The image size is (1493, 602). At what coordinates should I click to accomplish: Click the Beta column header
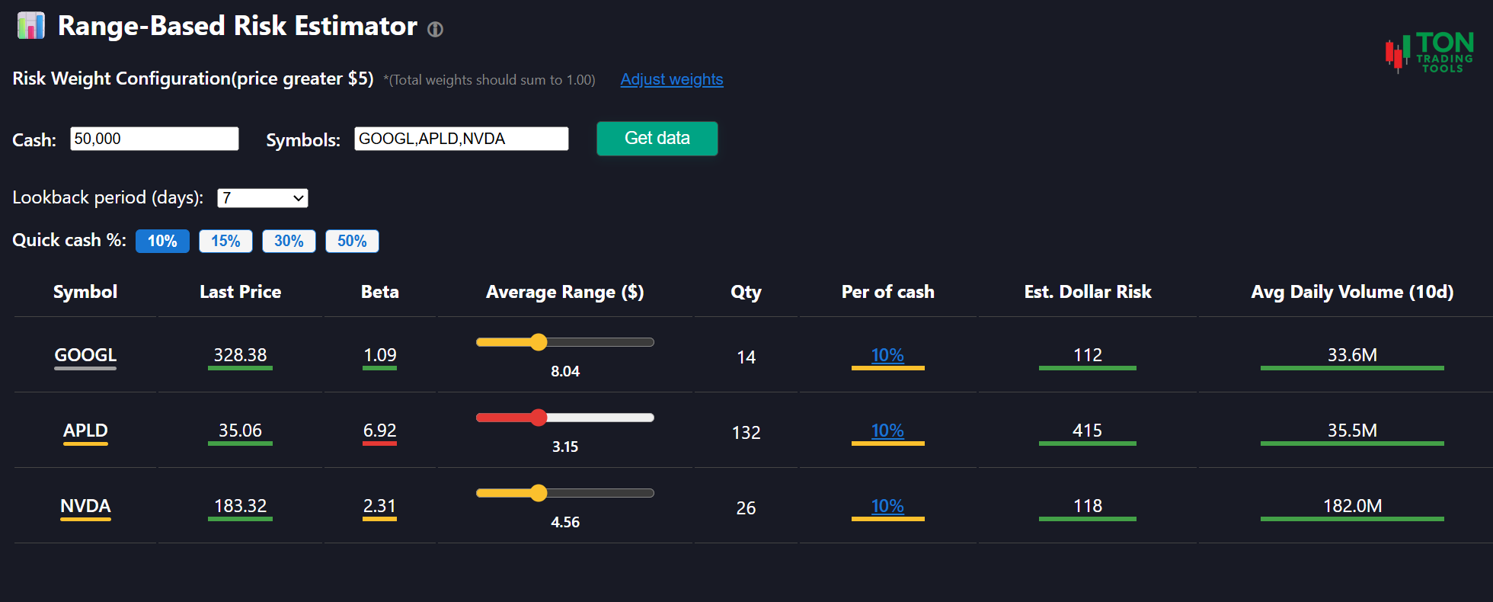(x=379, y=292)
